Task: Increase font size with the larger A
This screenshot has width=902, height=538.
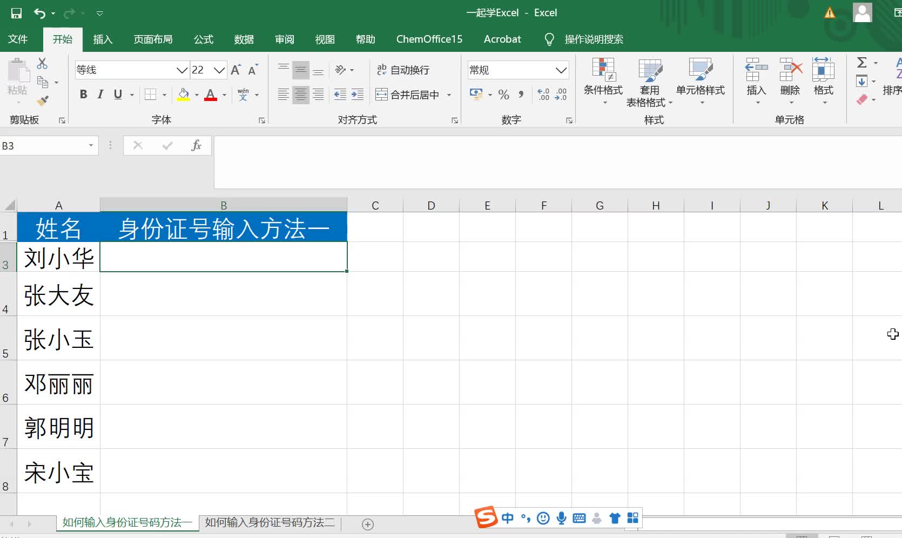Action: pos(236,70)
